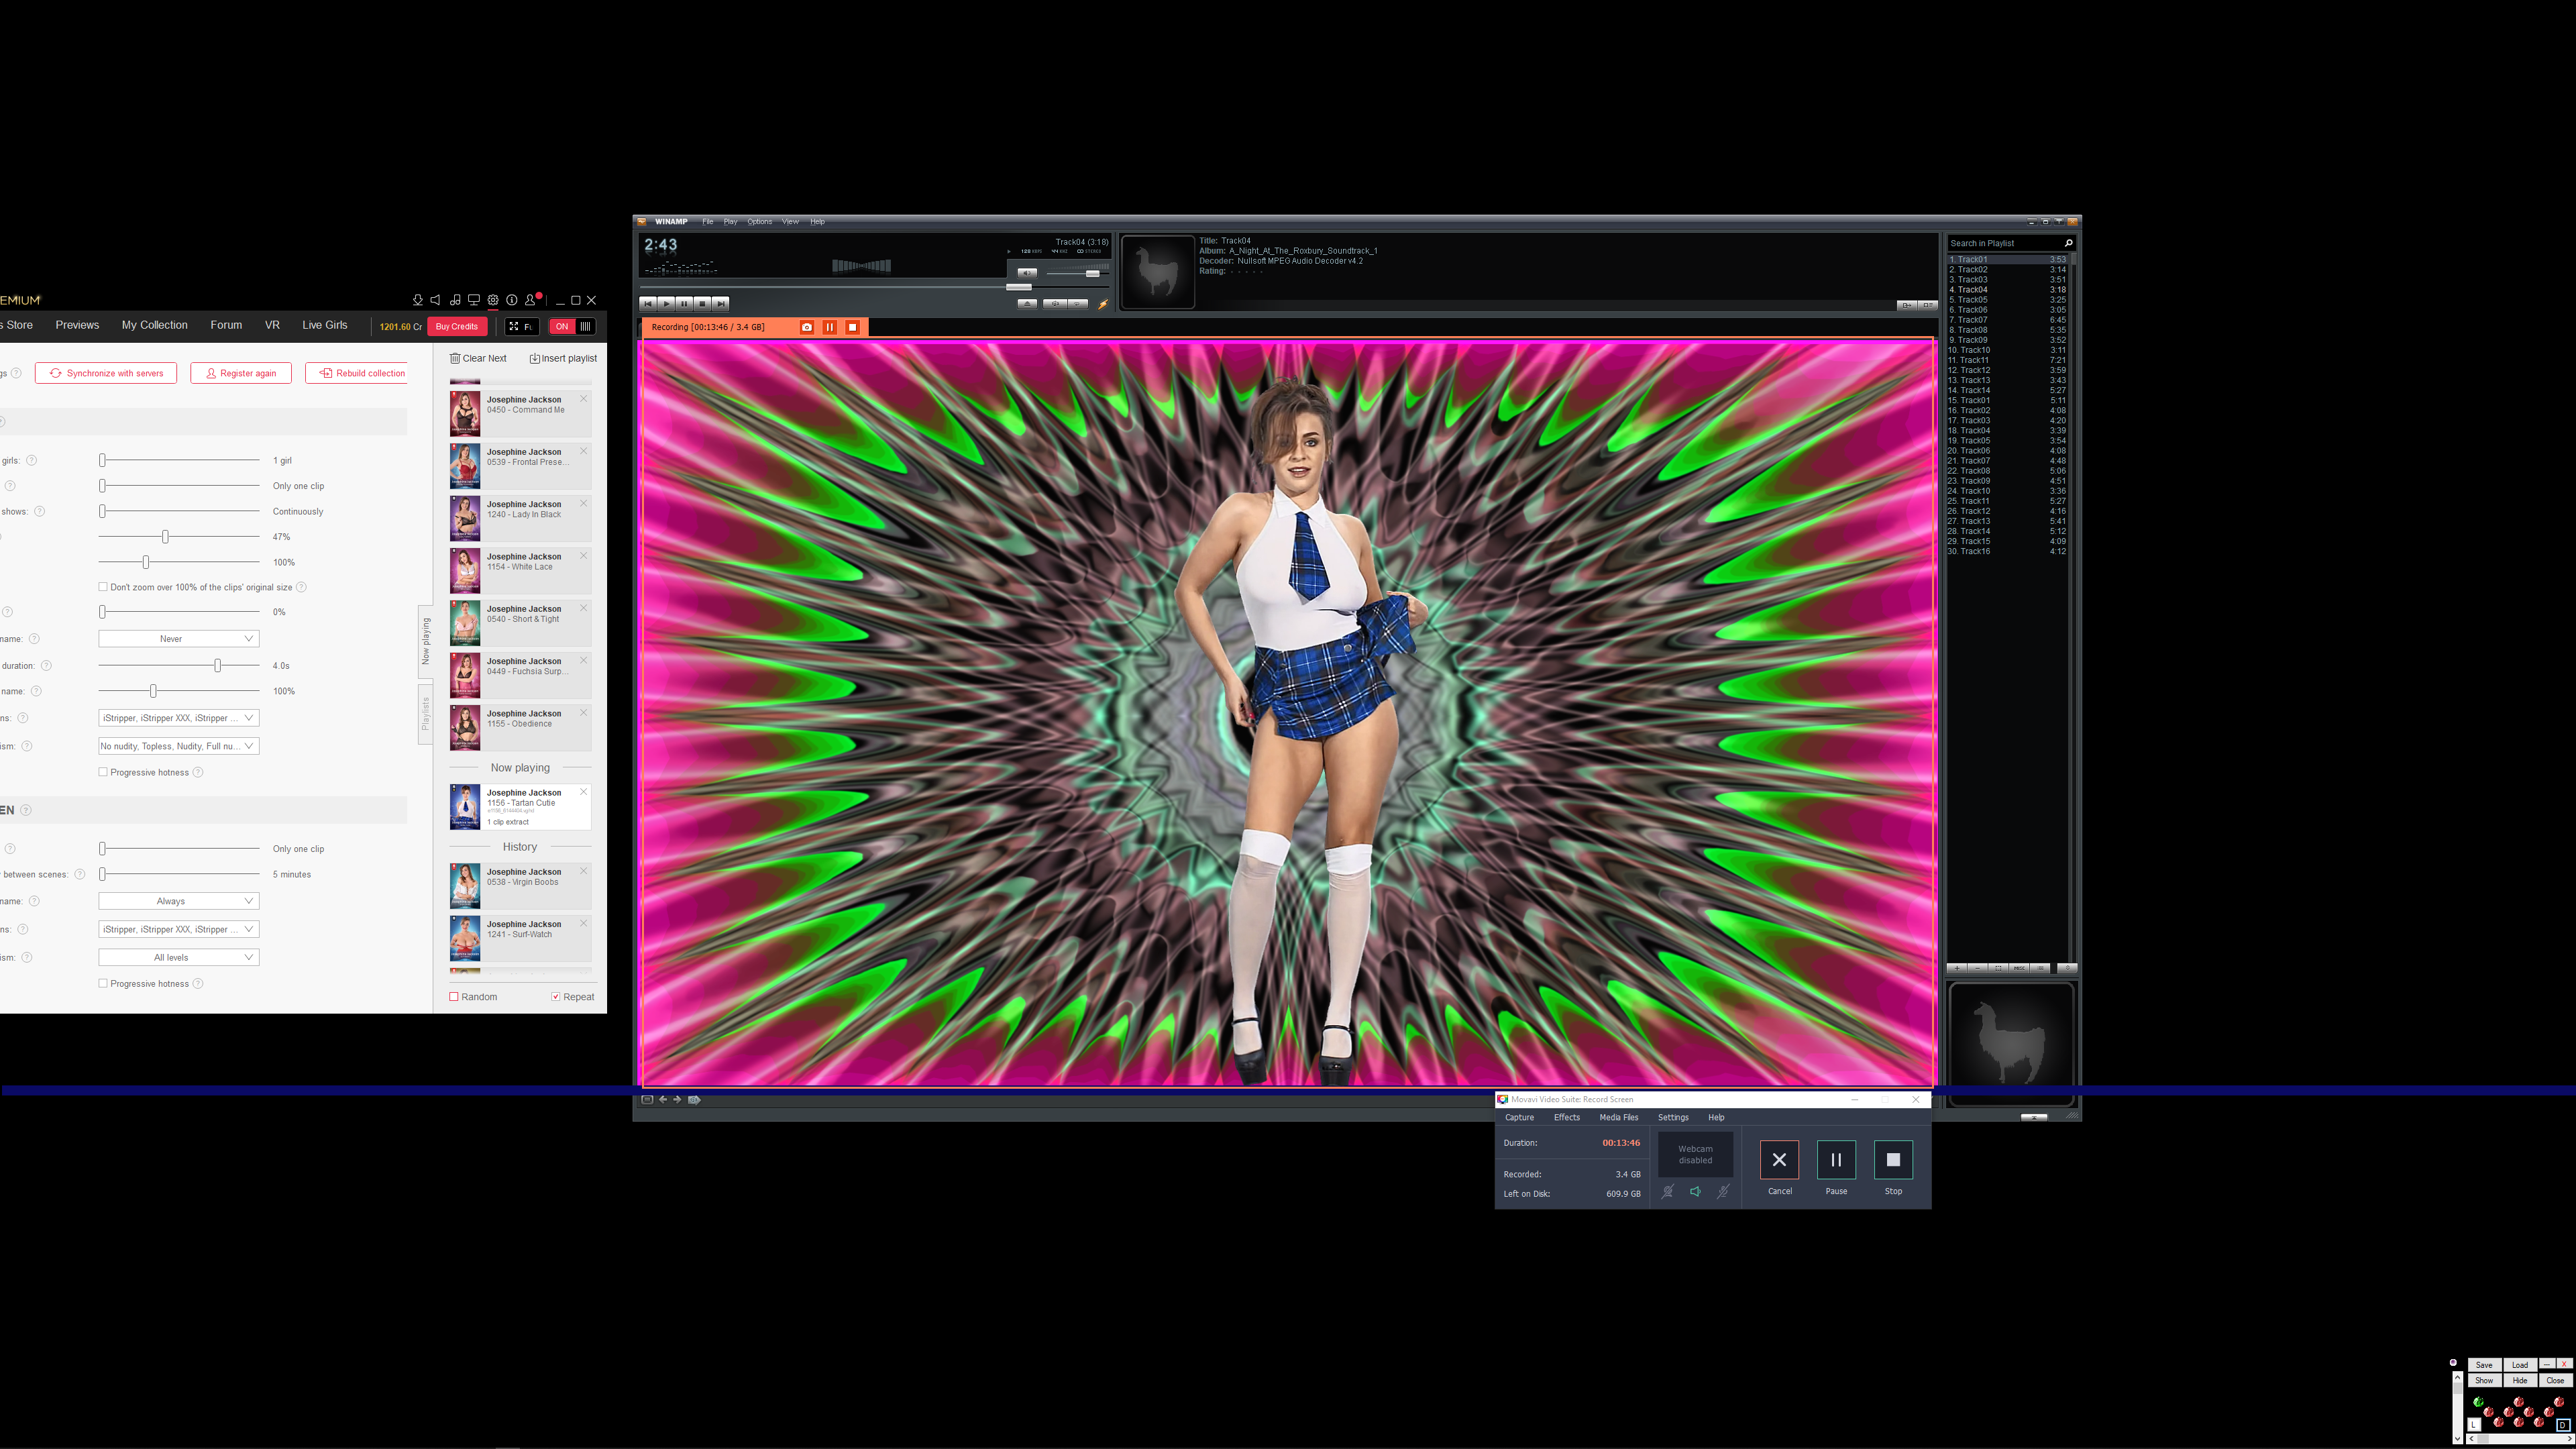
Task: Mute Winamp with speaker button
Action: pos(1027,273)
